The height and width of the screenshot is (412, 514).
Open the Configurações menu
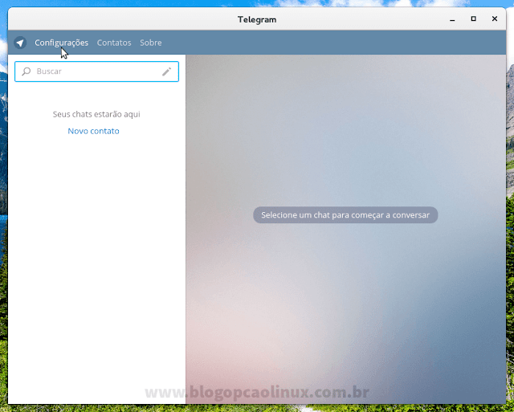[x=61, y=43]
